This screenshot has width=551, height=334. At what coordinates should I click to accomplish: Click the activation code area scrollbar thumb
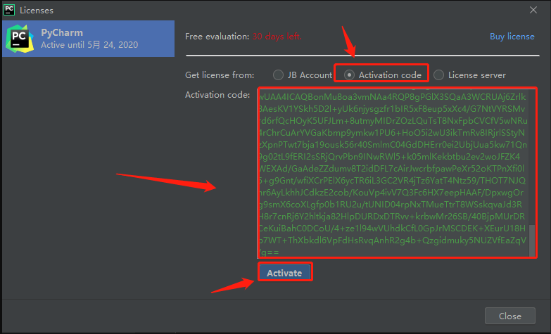coord(532,240)
